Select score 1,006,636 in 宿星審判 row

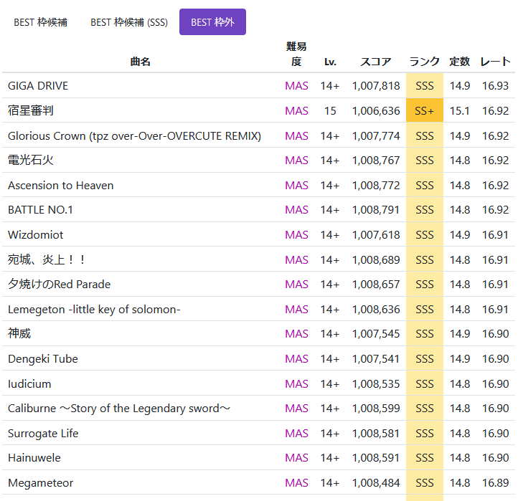point(376,111)
